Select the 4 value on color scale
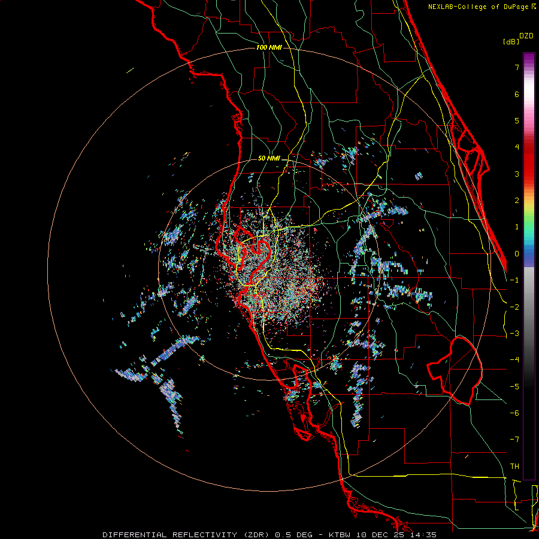 tap(517, 147)
